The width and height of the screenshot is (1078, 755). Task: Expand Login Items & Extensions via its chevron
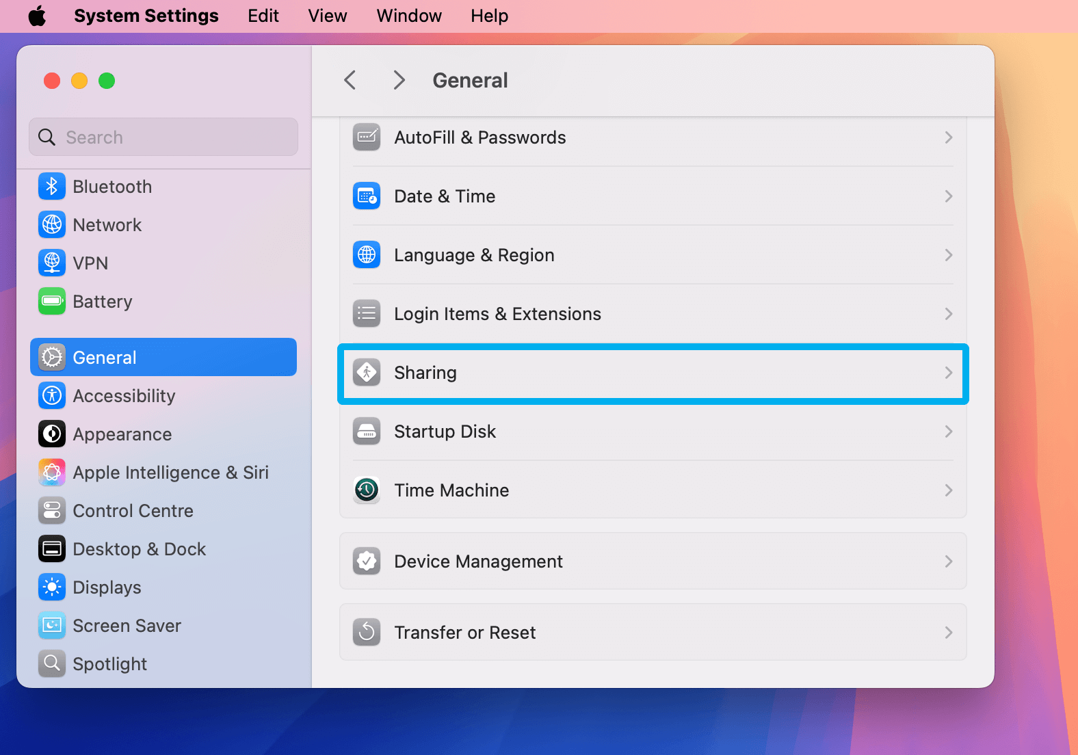tap(949, 314)
